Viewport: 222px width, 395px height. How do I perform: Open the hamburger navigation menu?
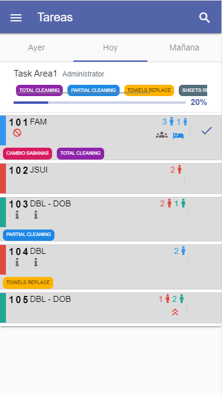[x=16, y=18]
